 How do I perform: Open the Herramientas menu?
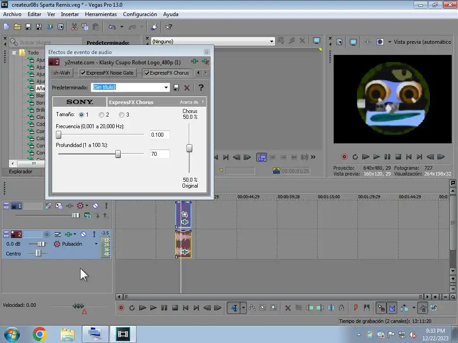pyautogui.click(x=101, y=14)
